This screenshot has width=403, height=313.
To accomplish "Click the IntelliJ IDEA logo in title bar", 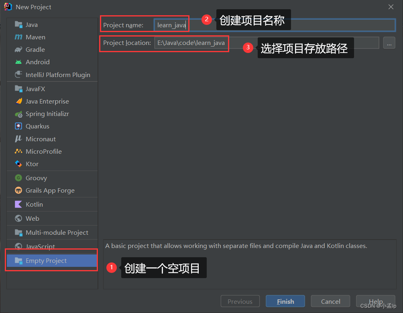I will point(8,7).
